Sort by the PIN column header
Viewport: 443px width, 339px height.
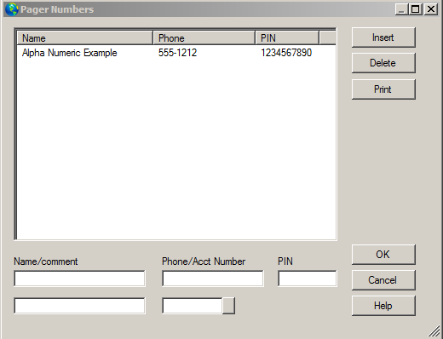287,38
